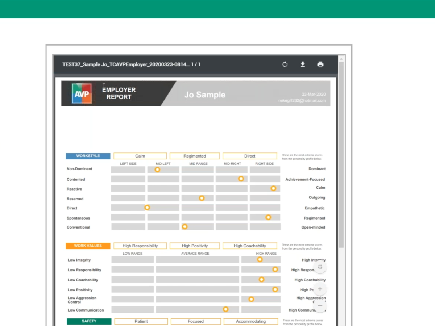The width and height of the screenshot is (435, 326).
Task: Zoom in with the plus button
Action: coord(320,289)
